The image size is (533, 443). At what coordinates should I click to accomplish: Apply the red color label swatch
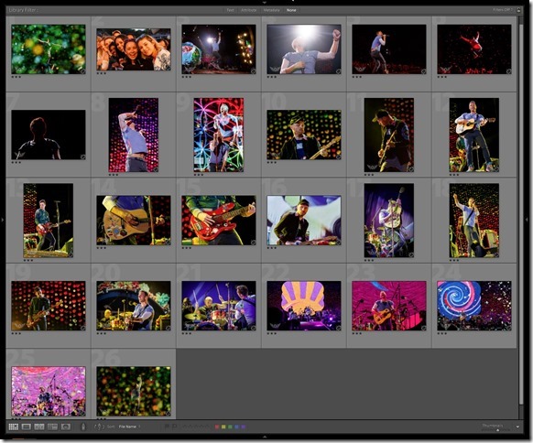click(217, 427)
